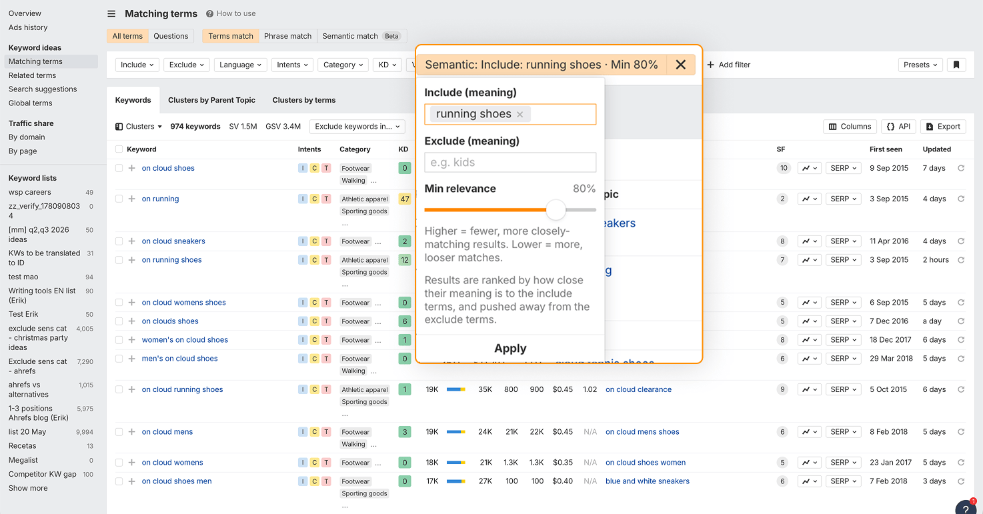Image resolution: width=983 pixels, height=514 pixels.
Task: Open the API braces button
Action: click(898, 127)
